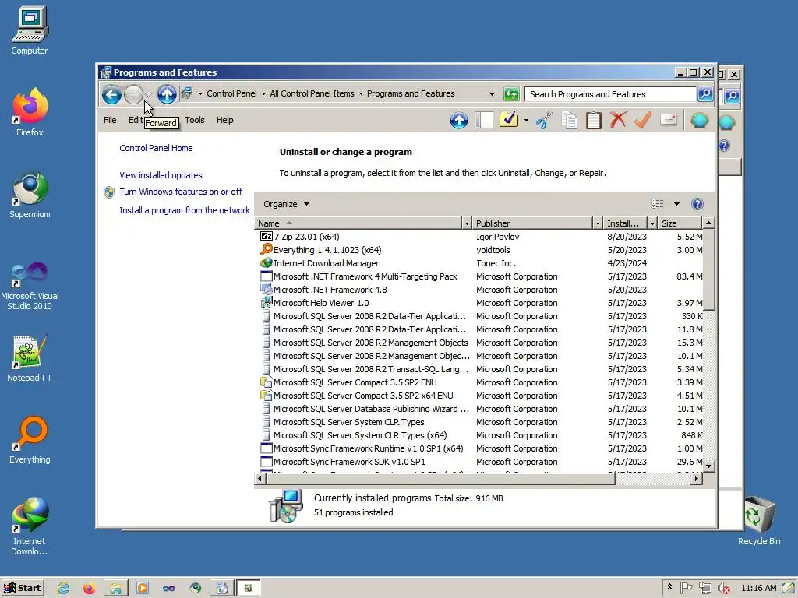This screenshot has width=798, height=598.
Task: Sort the list by the Name column
Action: coord(358,223)
